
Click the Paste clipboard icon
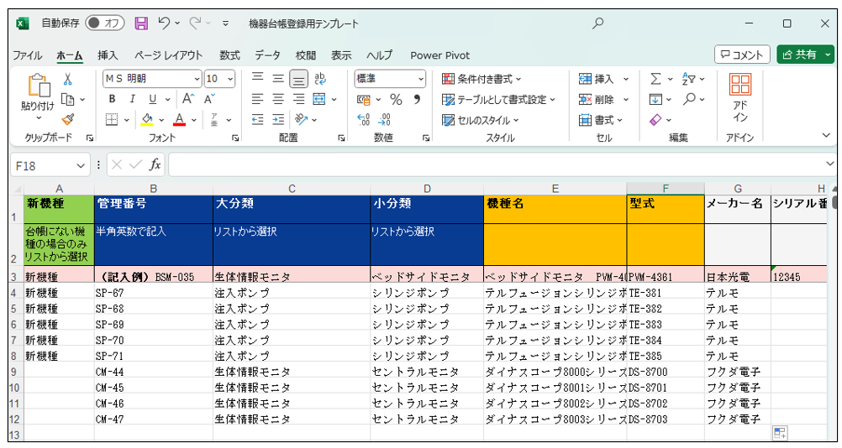coord(38,86)
